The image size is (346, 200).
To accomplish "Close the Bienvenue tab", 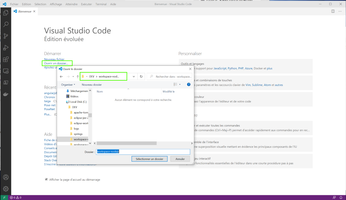I will 34,11.
